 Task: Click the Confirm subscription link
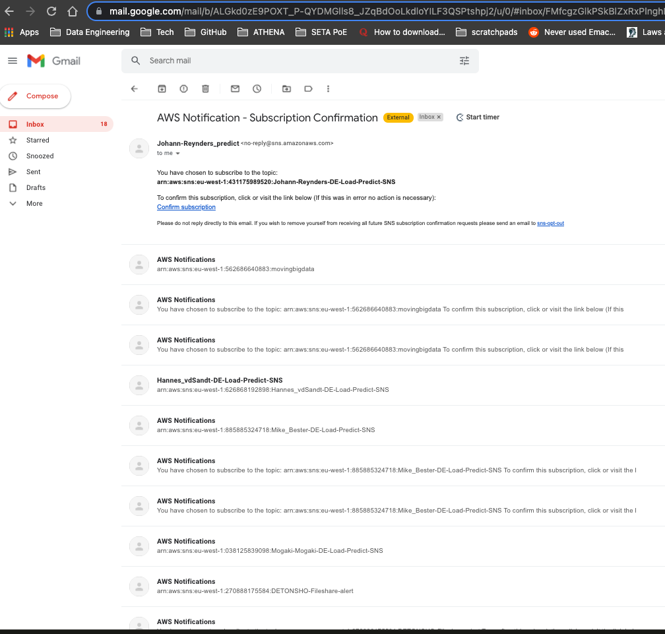click(x=186, y=206)
